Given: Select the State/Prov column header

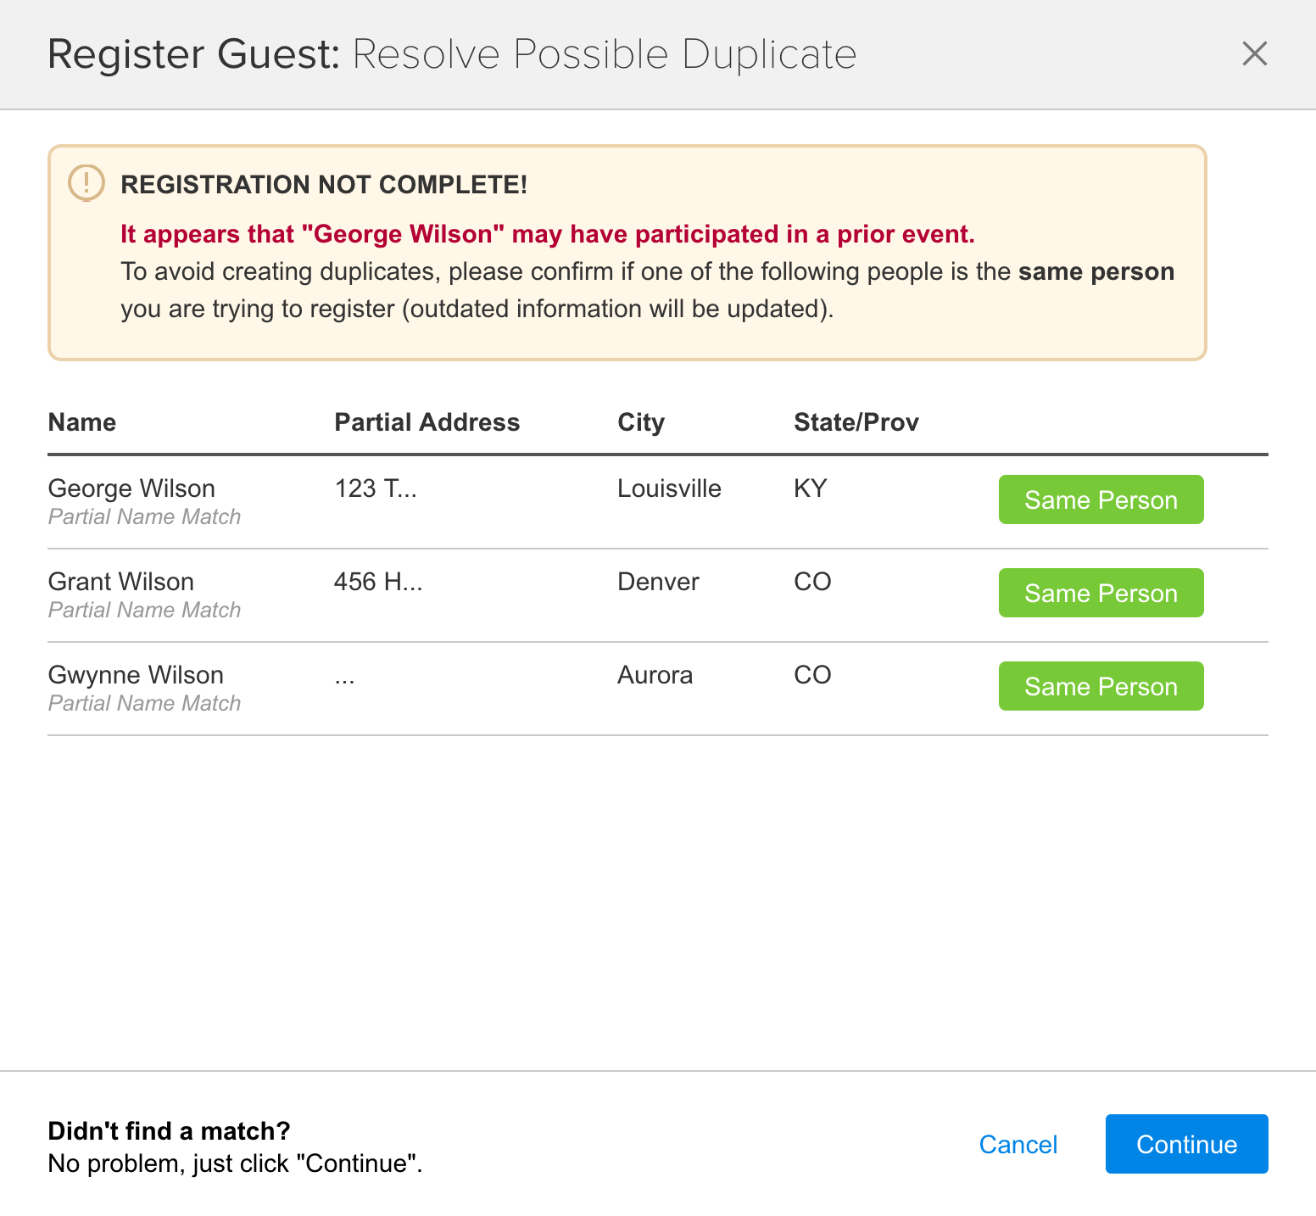Looking at the screenshot, I should point(856,421).
